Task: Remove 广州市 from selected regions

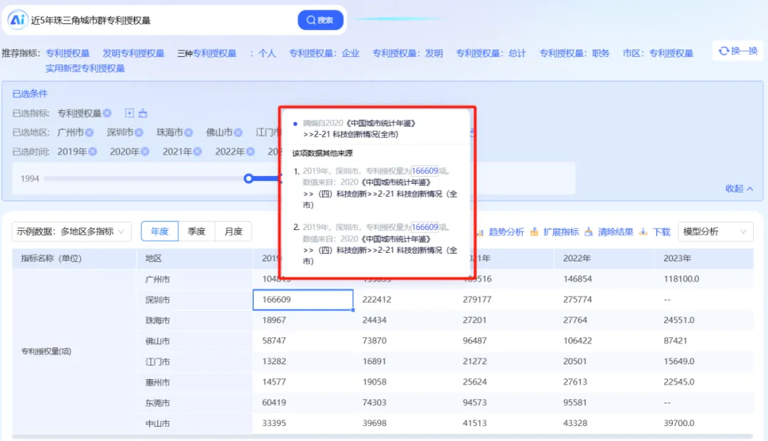Action: pyautogui.click(x=89, y=133)
